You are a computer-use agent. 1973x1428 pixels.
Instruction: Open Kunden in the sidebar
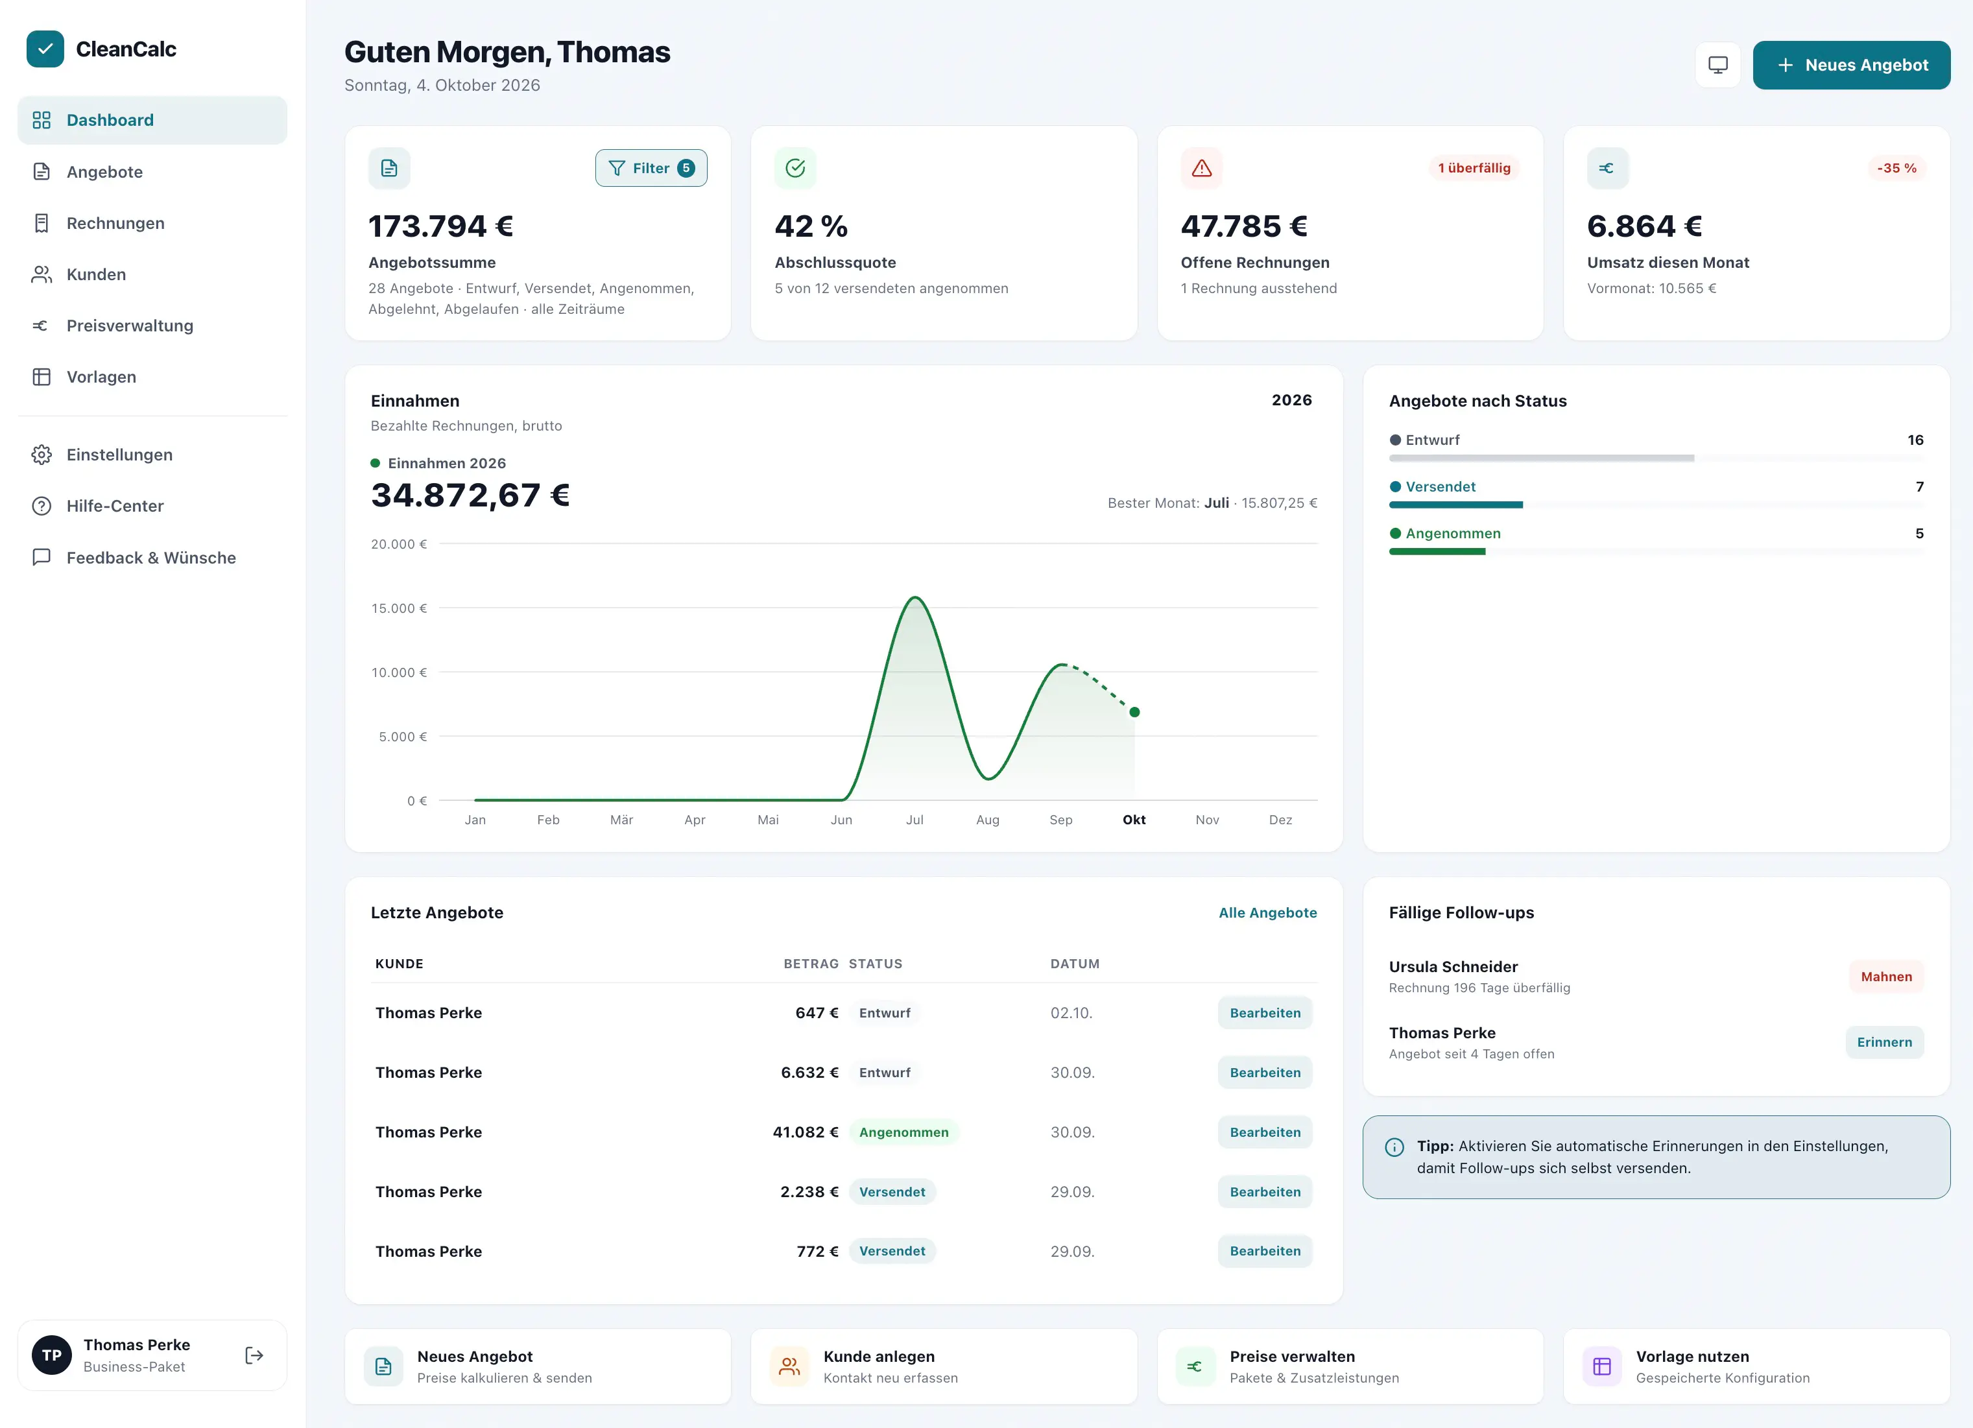tap(152, 274)
